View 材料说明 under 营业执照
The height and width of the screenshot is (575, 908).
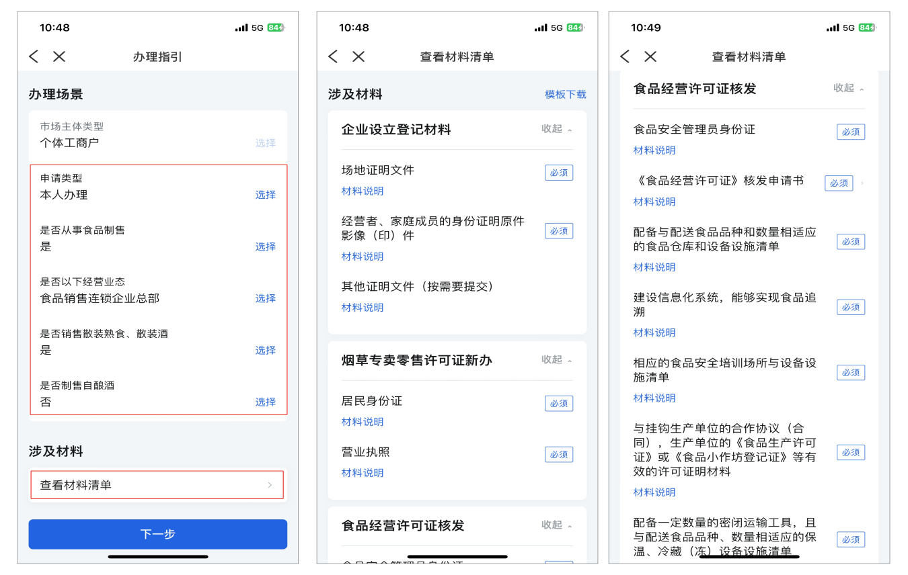click(363, 473)
